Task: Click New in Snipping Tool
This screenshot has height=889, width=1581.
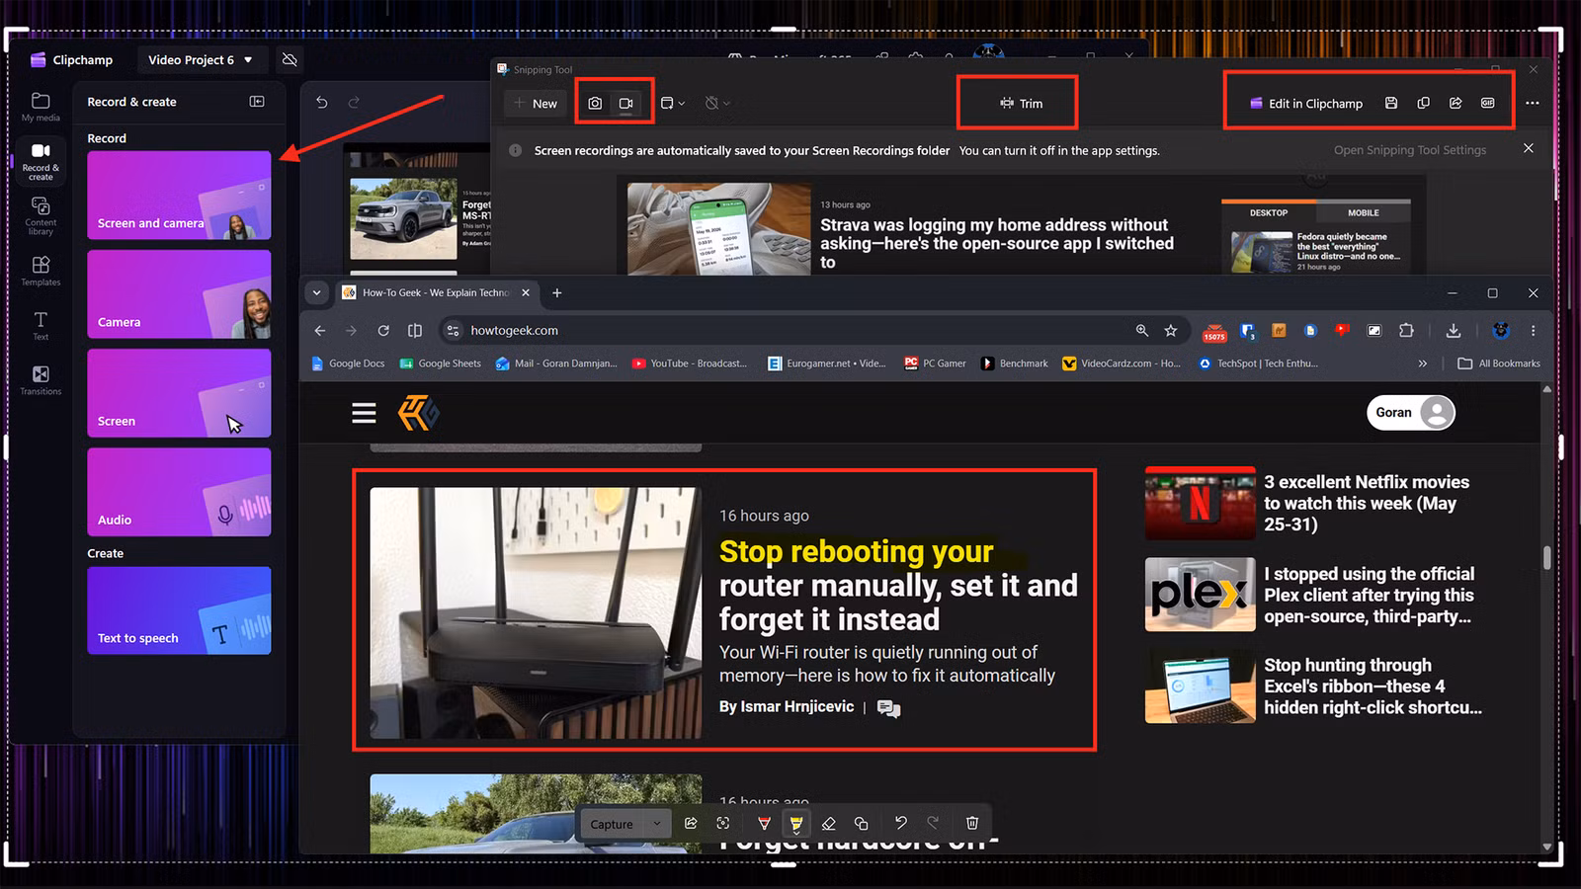Action: point(536,103)
